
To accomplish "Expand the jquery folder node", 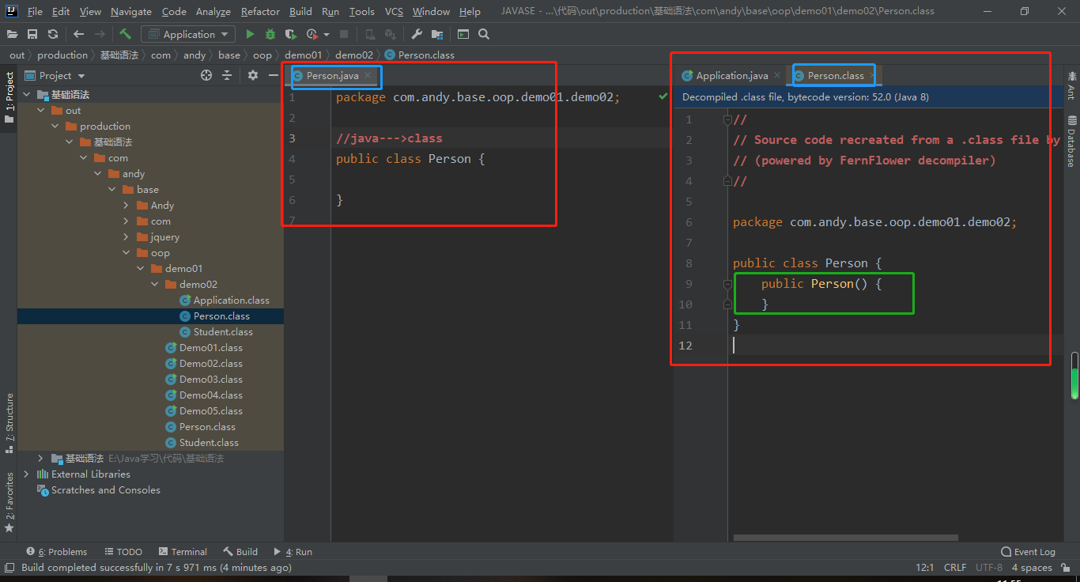I will (127, 237).
